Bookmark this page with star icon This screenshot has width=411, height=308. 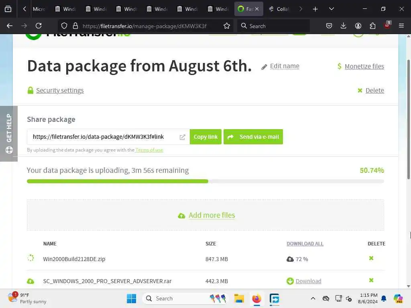tap(227, 26)
